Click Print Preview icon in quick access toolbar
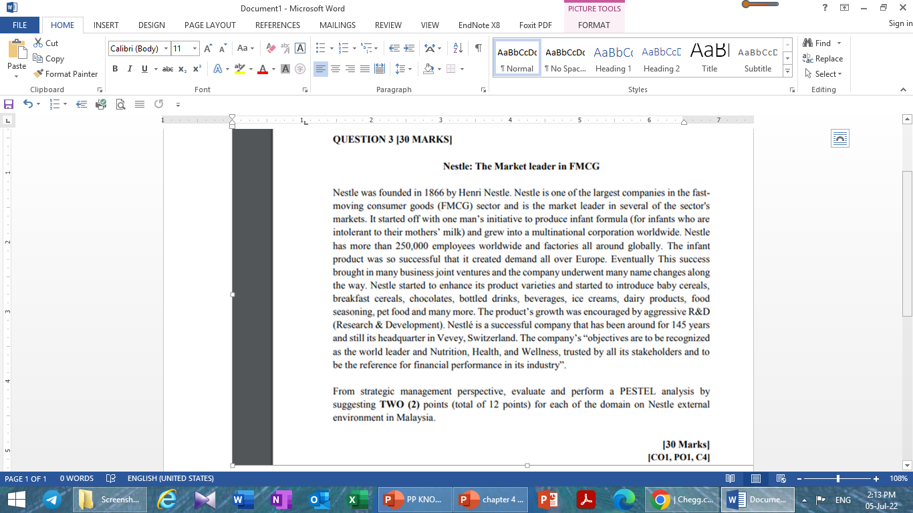 point(120,104)
